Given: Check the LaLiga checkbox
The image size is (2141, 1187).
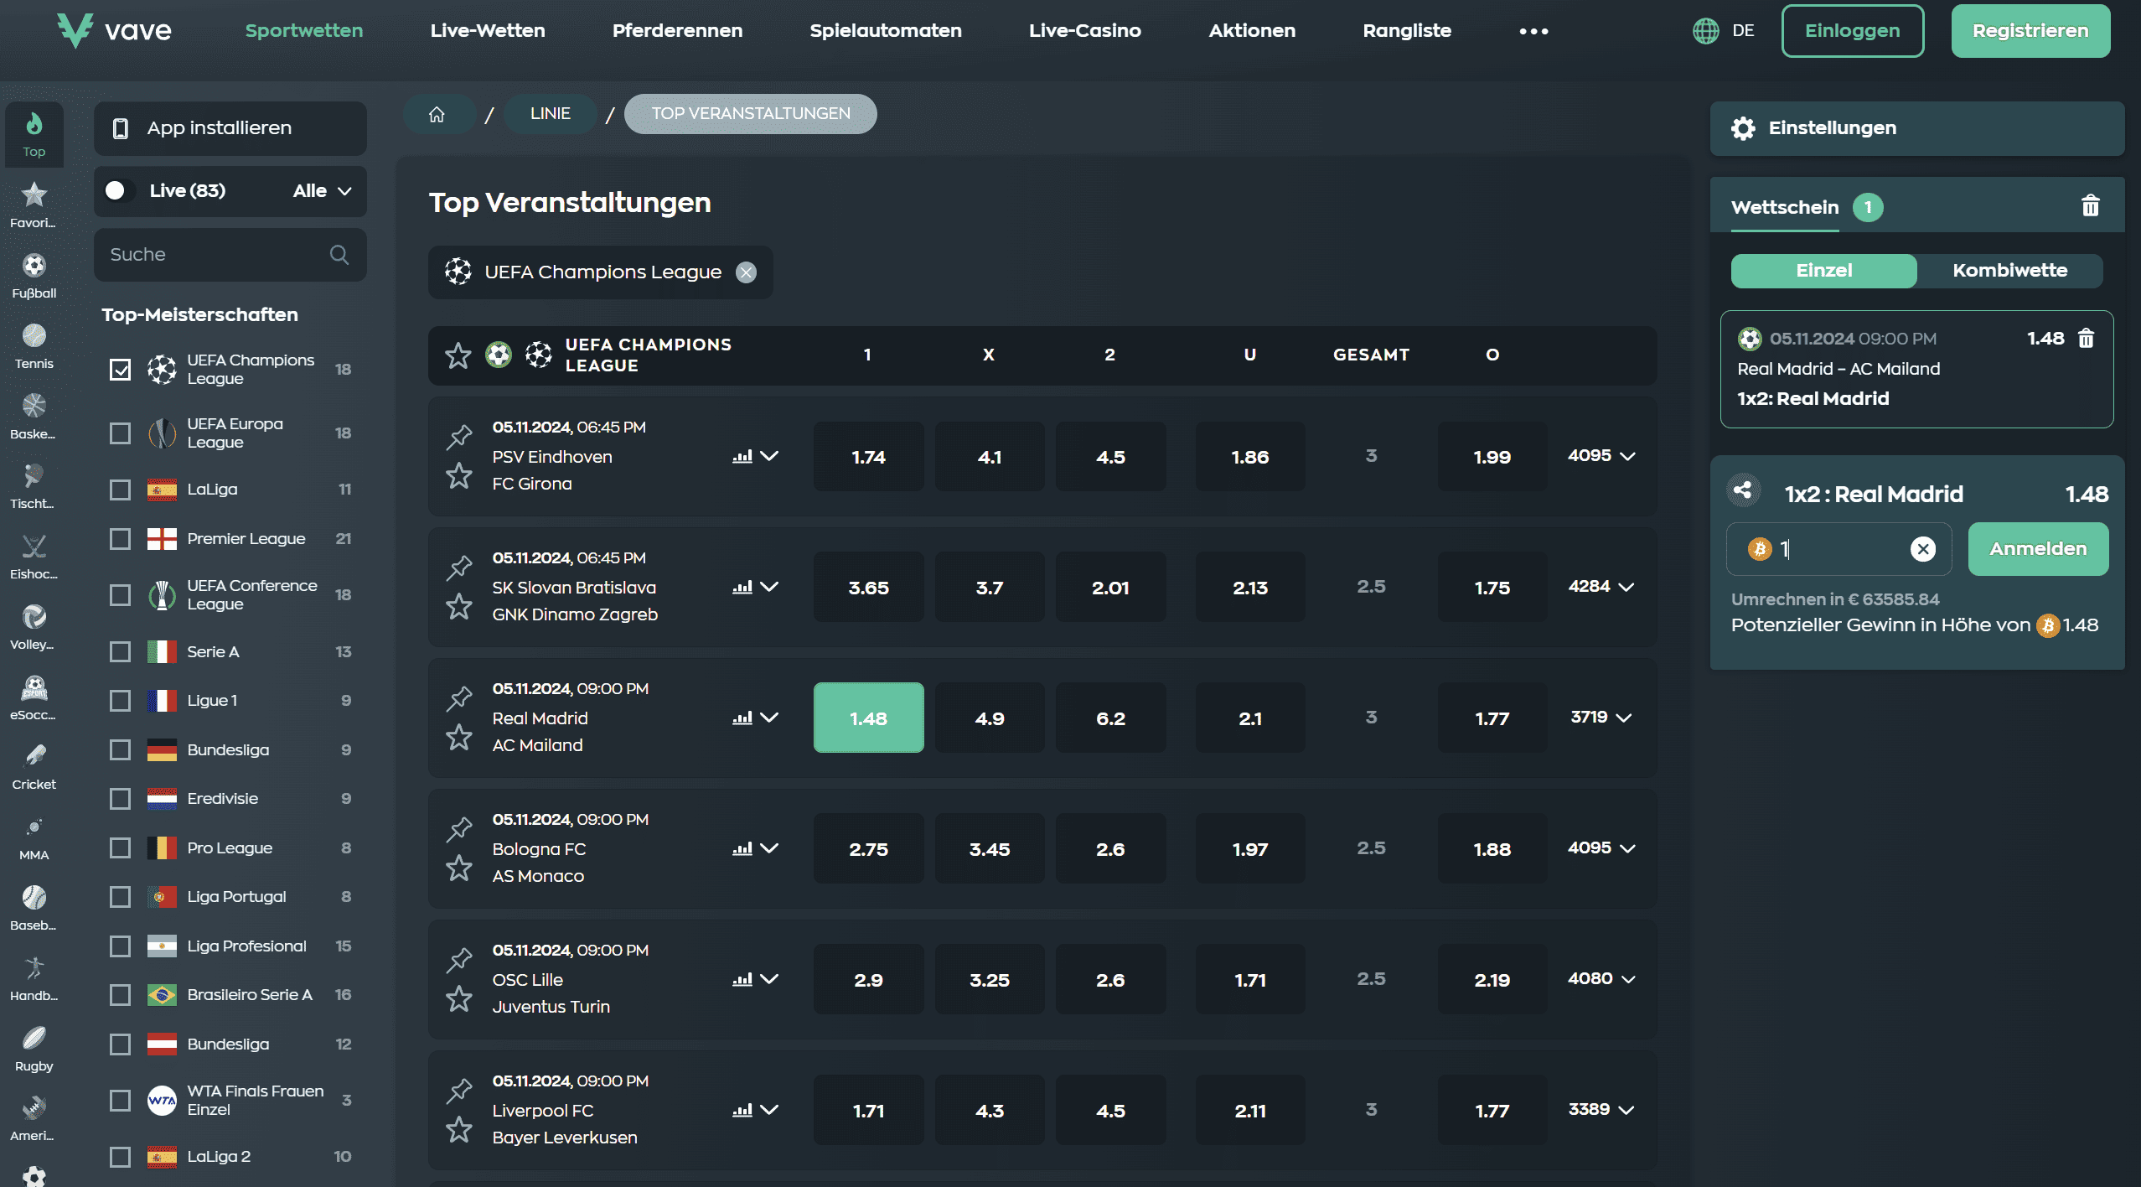Looking at the screenshot, I should click(121, 490).
